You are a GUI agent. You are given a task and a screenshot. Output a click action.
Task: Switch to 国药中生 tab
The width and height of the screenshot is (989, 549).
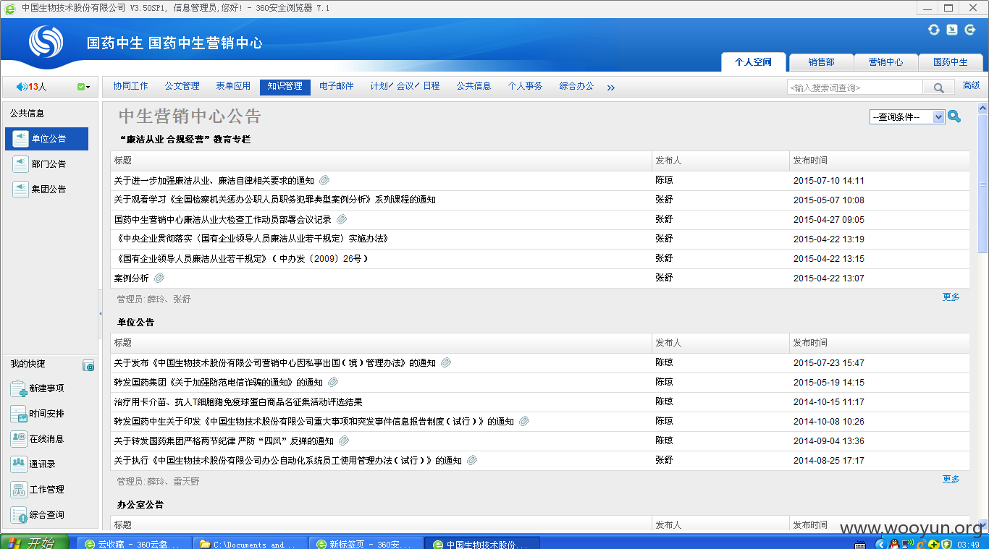pyautogui.click(x=951, y=62)
